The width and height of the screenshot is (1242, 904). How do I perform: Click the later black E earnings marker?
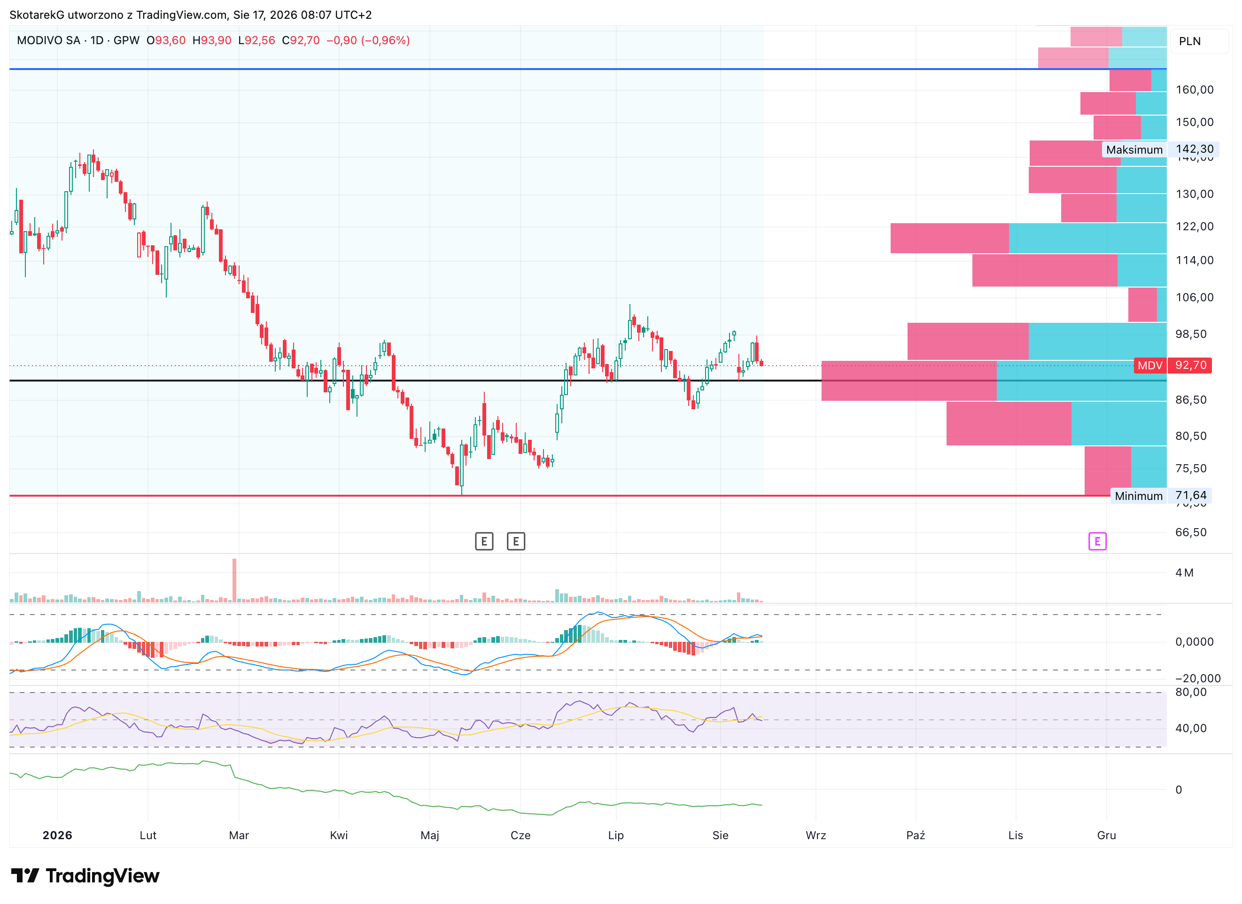[x=516, y=541]
